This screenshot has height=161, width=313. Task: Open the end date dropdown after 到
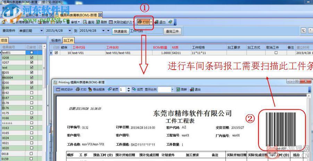click(x=103, y=31)
